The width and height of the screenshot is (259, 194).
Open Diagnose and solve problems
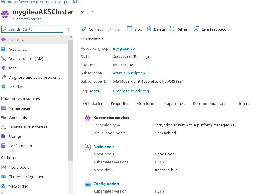(34, 77)
